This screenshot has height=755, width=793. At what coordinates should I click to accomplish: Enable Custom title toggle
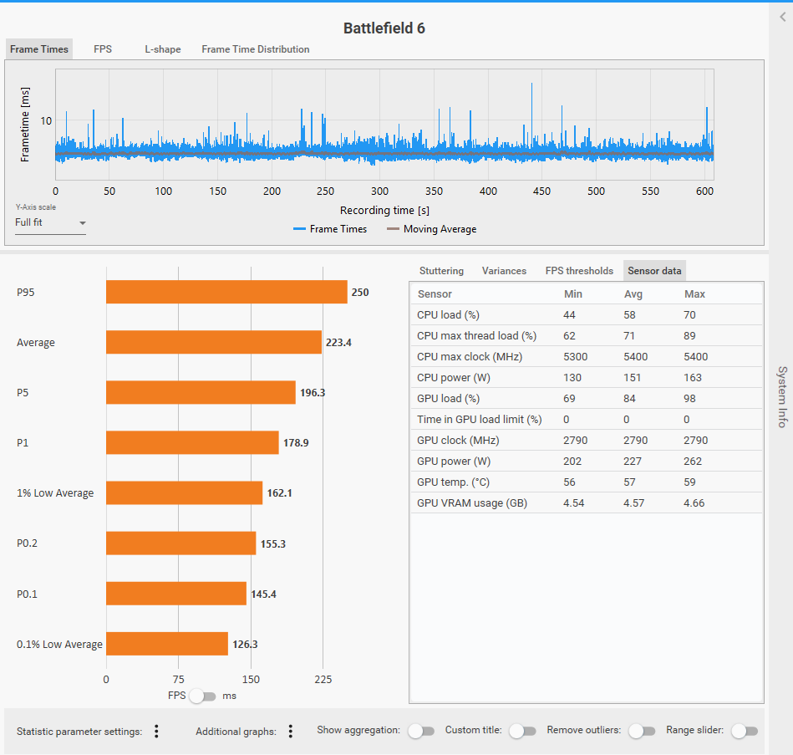[522, 731]
